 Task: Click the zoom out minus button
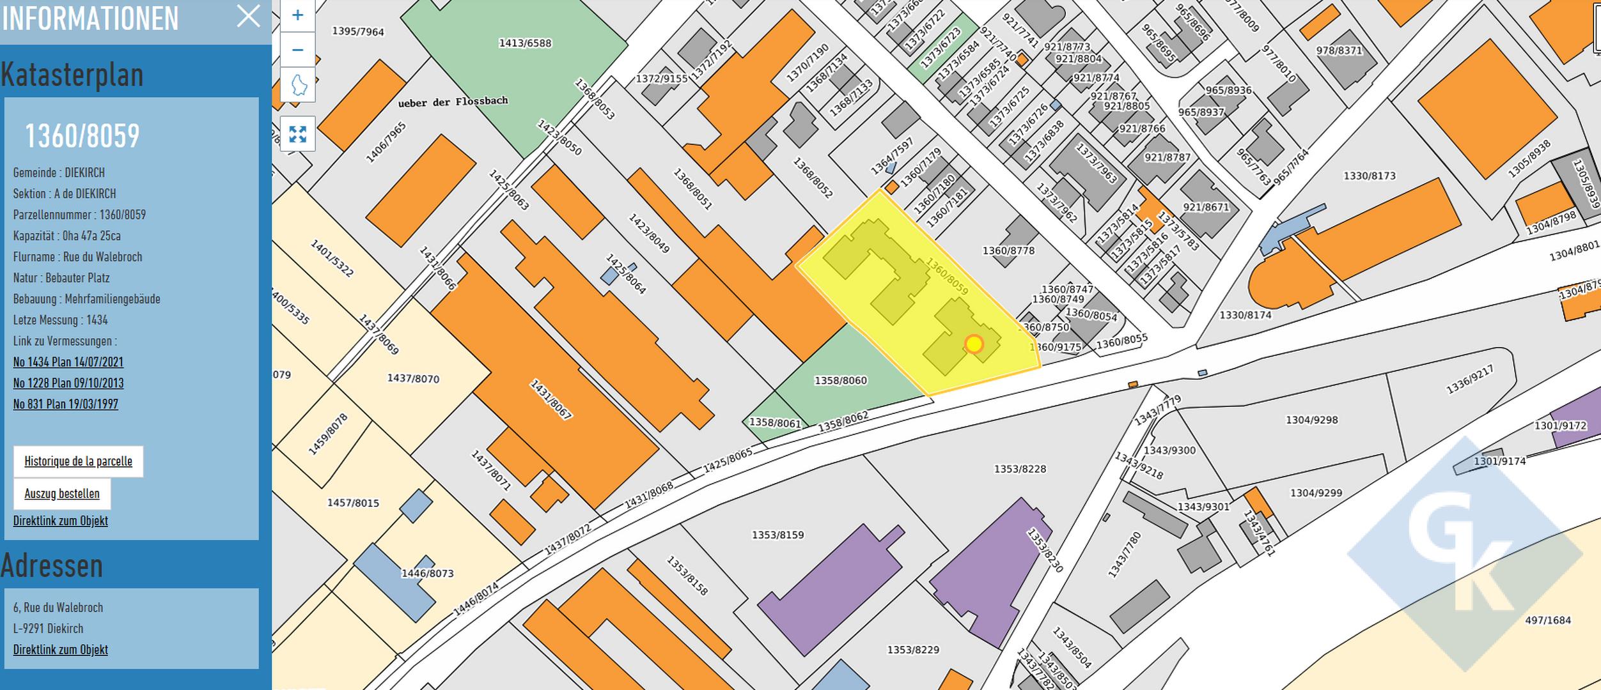point(297,50)
